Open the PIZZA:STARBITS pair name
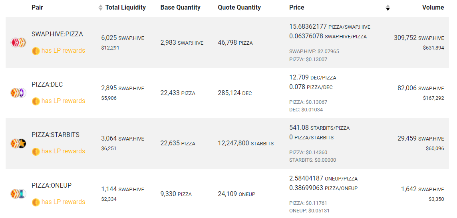This screenshot has height=218, width=457. coord(56,135)
